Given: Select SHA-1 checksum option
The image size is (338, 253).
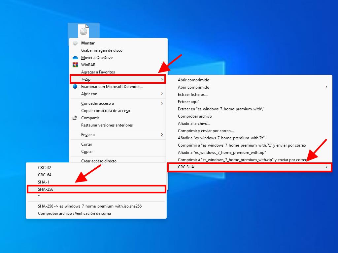Looking at the screenshot, I should pyautogui.click(x=96, y=182).
